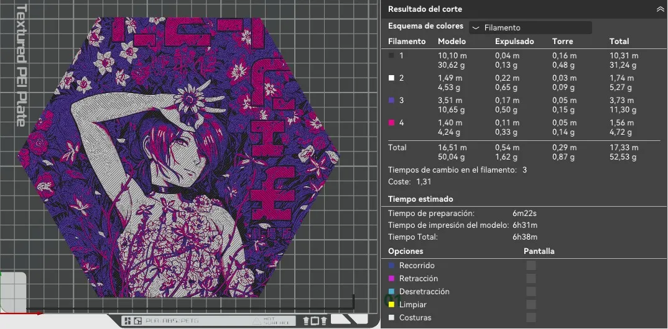Click the 4,72 g total weight value
Screen dimensions: 668x329
pyautogui.click(x=621, y=133)
